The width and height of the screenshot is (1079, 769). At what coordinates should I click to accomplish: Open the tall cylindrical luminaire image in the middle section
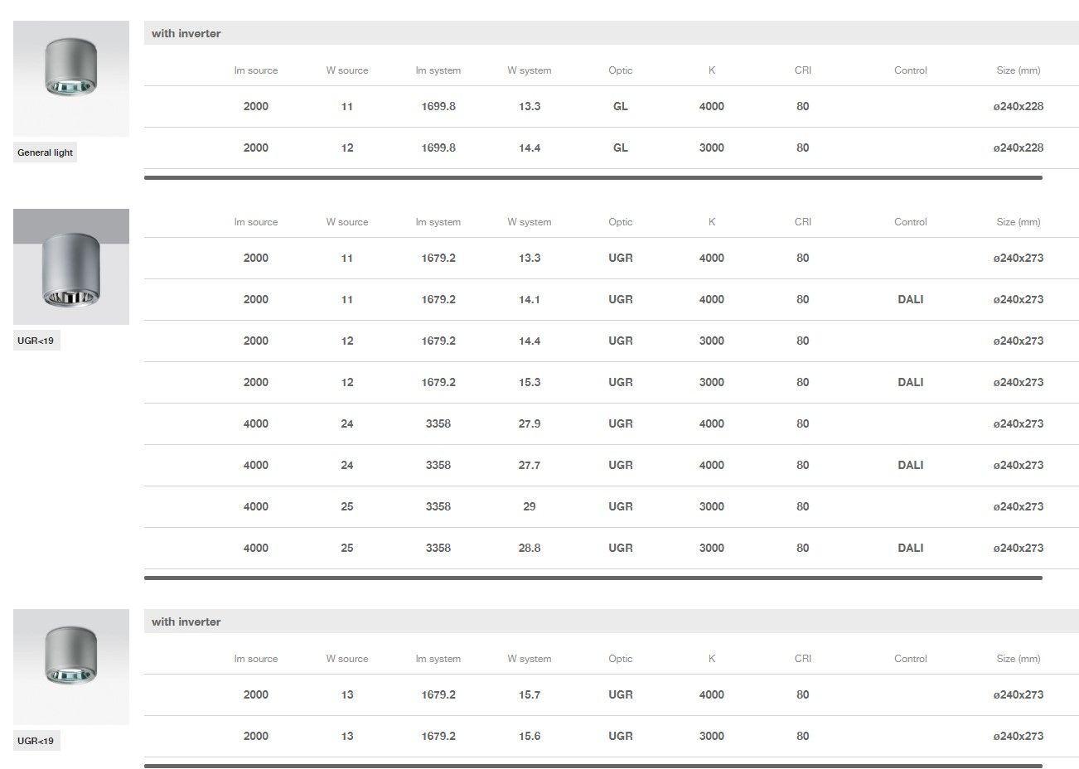(x=71, y=267)
